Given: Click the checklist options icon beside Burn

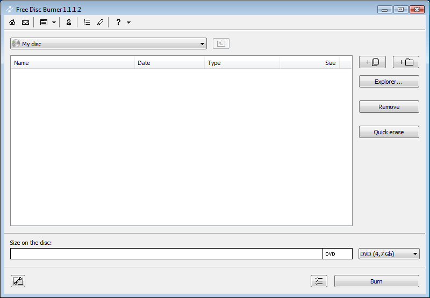Looking at the screenshot, I should [x=319, y=281].
